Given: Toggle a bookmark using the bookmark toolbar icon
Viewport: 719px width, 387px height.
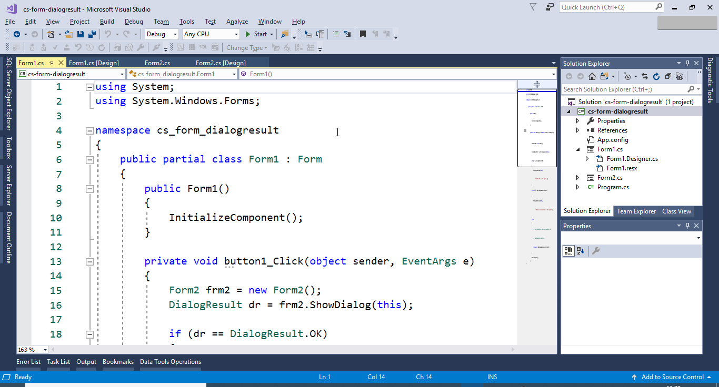Looking at the screenshot, I should click(x=363, y=34).
